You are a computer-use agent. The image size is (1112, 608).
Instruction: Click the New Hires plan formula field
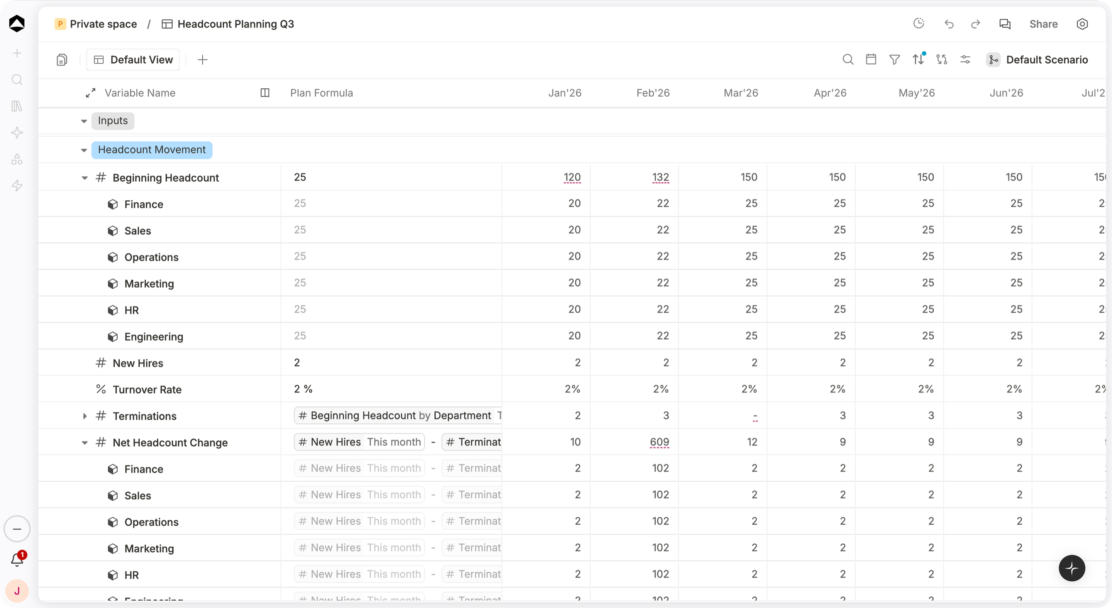point(391,363)
